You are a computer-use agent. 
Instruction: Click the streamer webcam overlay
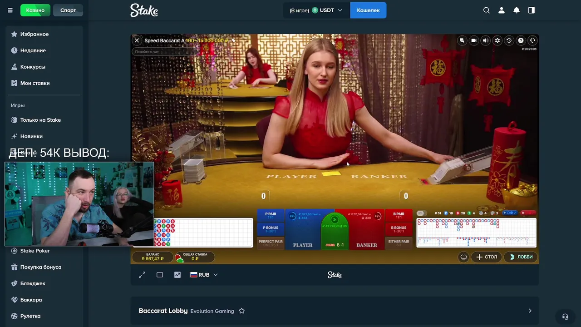(79, 204)
